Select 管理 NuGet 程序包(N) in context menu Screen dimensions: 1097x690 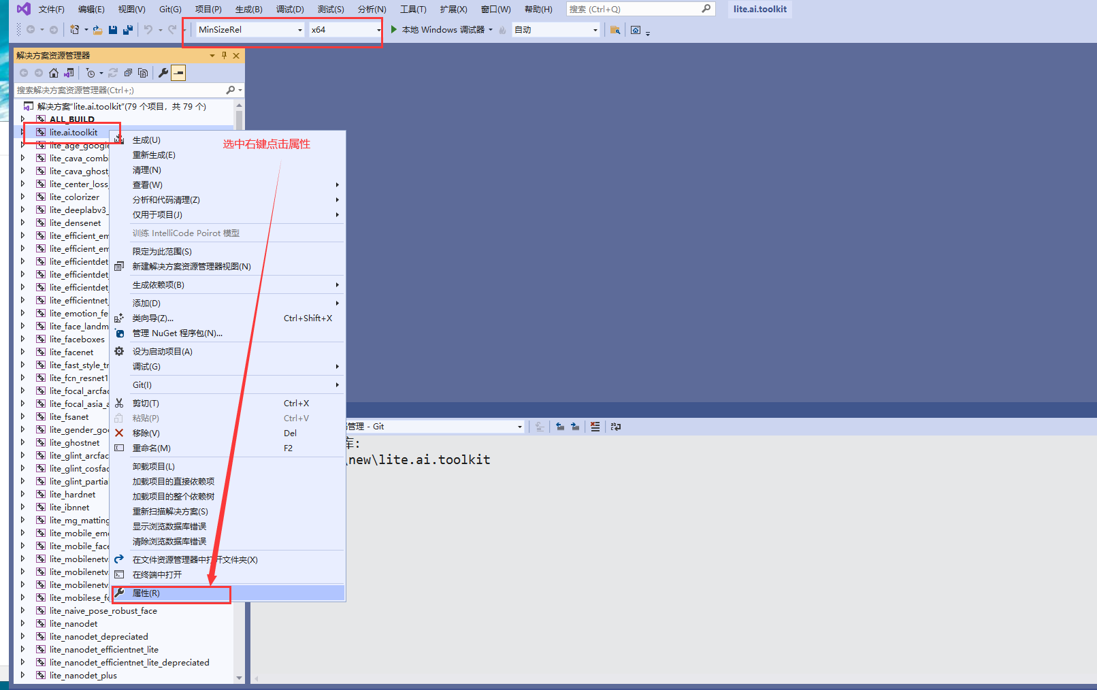228,333
